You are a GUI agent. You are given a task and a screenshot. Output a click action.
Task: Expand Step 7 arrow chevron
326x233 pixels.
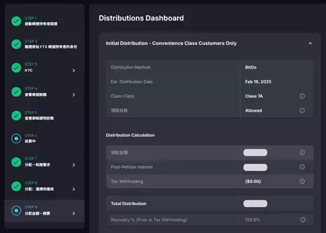point(74,165)
